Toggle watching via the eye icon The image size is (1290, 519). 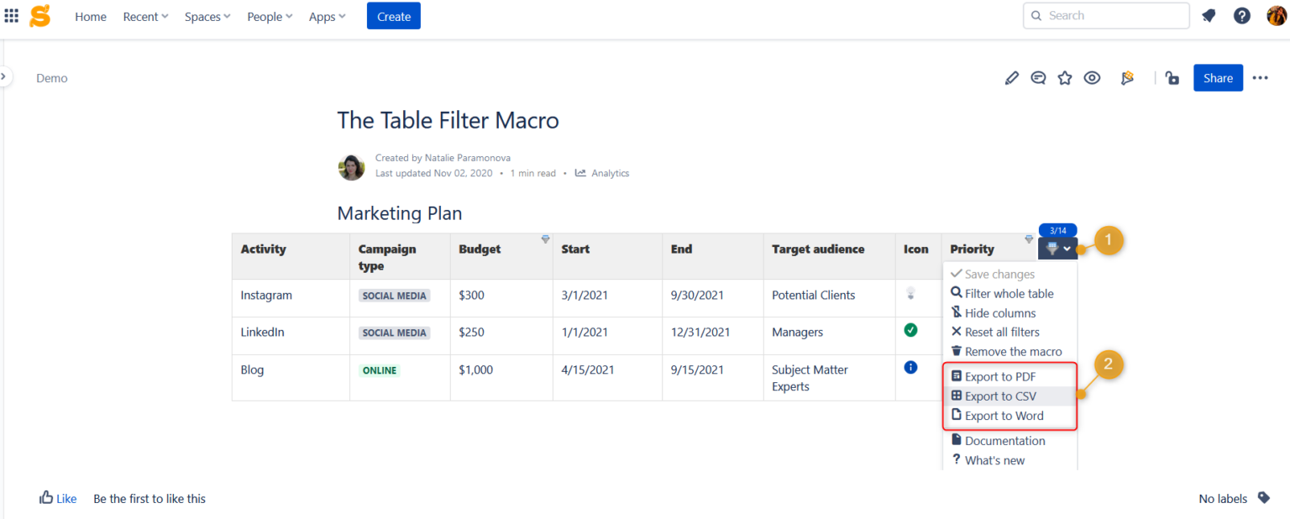1092,77
